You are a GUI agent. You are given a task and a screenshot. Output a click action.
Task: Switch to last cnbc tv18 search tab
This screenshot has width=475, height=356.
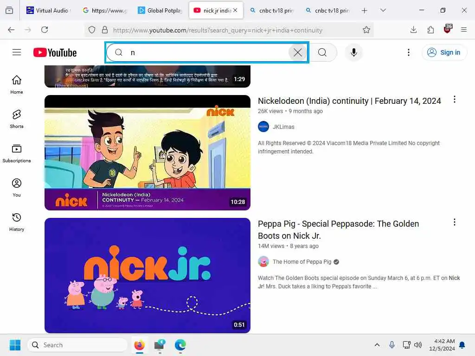tap(327, 10)
